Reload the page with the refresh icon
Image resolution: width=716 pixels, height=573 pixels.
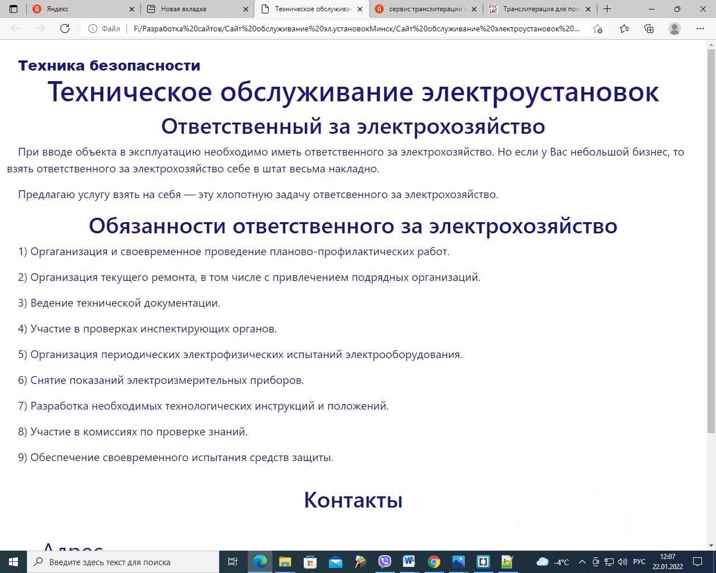coord(65,29)
